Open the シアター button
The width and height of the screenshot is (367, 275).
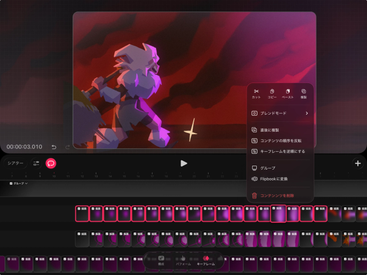tap(15, 163)
